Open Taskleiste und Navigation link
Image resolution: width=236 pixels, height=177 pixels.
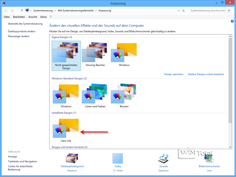22,161
